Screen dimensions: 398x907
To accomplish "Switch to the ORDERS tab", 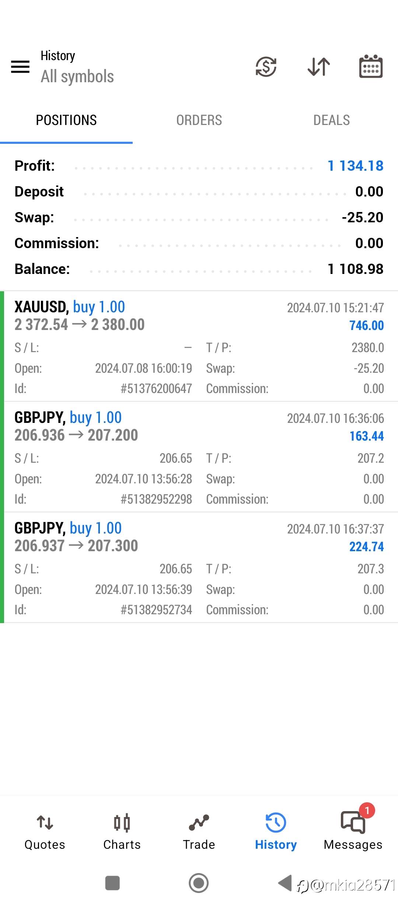I will point(199,120).
